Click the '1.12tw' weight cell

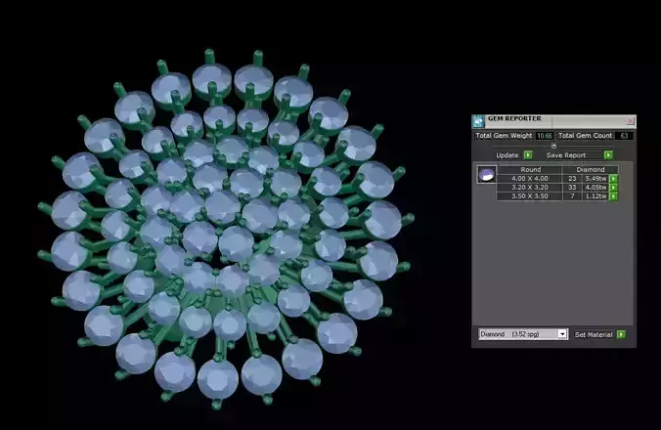tap(595, 196)
